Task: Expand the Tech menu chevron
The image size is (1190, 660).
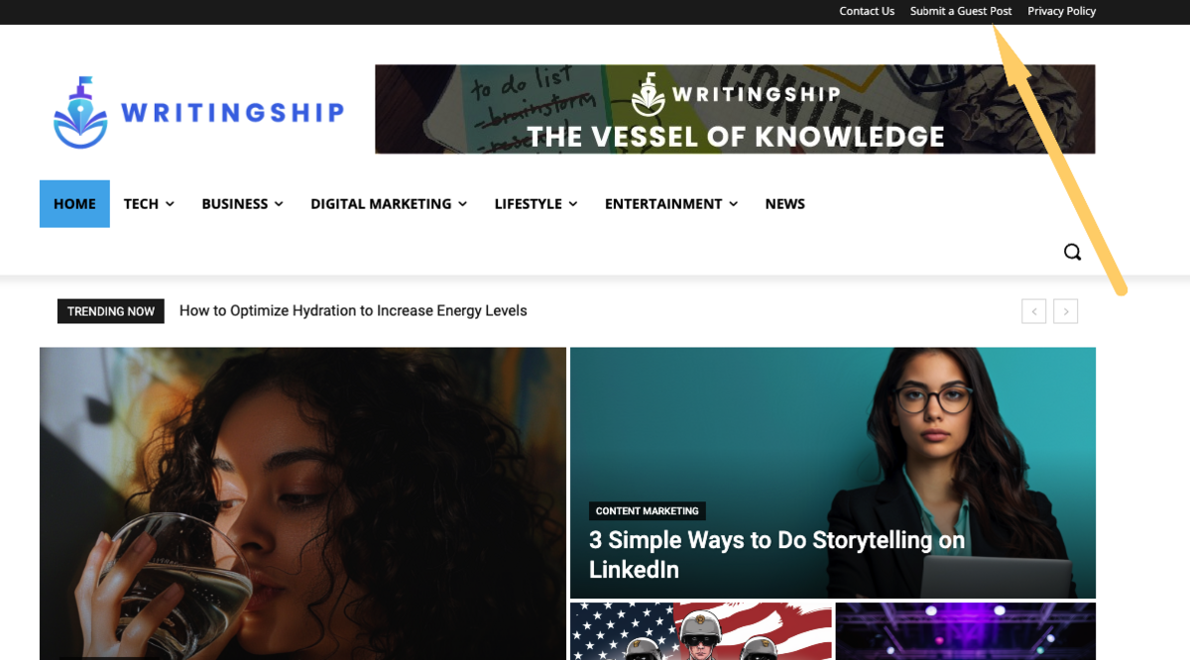Action: pos(170,204)
